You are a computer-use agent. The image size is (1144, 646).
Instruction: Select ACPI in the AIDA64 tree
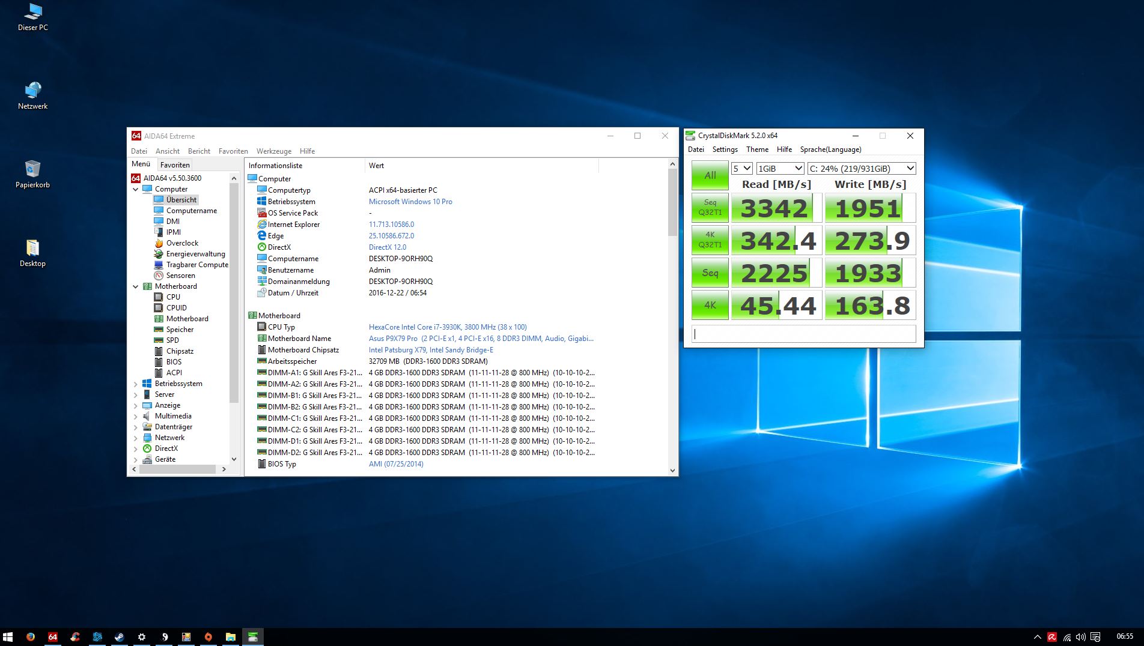coord(174,373)
